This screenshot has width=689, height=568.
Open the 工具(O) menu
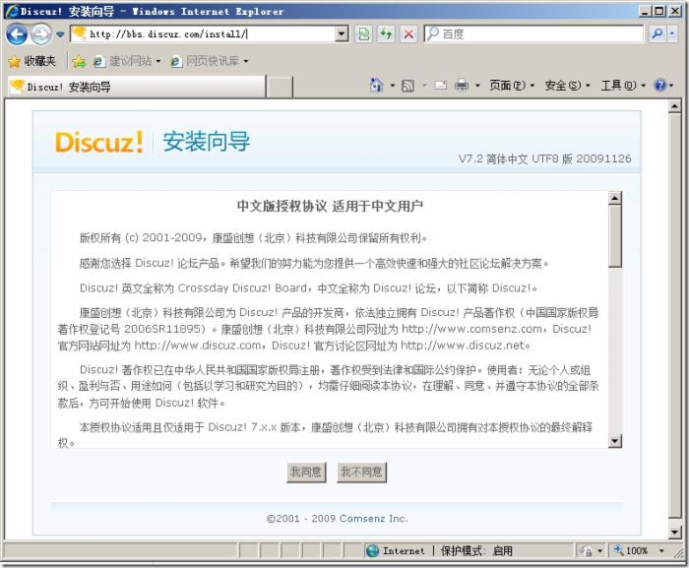[623, 86]
